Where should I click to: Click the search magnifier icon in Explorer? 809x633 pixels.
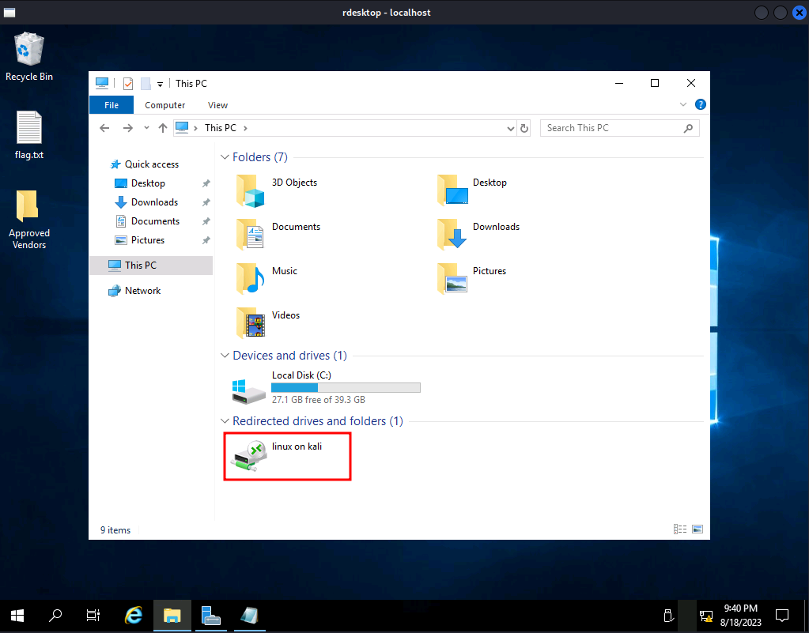click(688, 128)
